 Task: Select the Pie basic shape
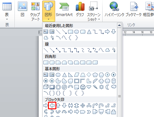coord(58,81)
